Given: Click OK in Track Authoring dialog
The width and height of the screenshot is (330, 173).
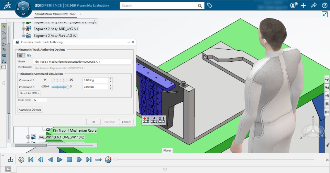Looking at the screenshot, I should pyautogui.click(x=93, y=122).
